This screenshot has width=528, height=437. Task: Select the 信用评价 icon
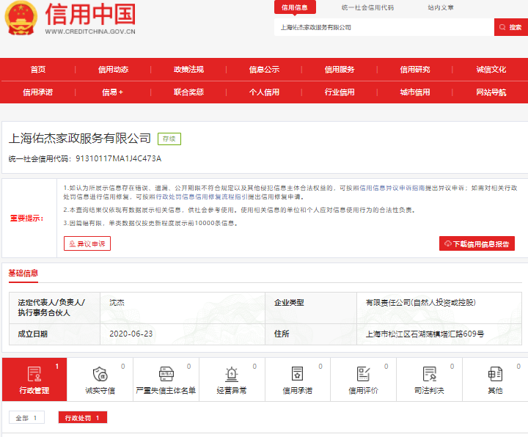pos(363,374)
